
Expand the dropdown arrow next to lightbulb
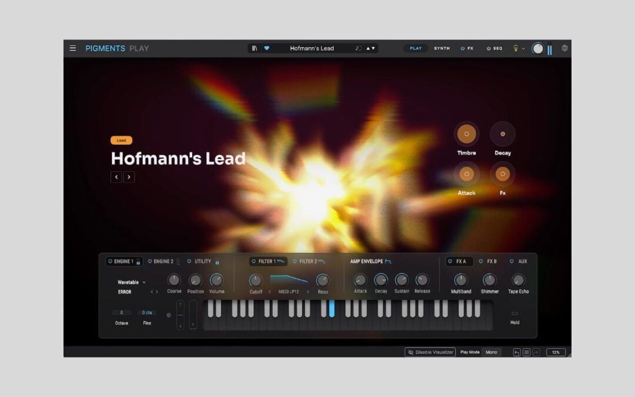[x=523, y=49]
